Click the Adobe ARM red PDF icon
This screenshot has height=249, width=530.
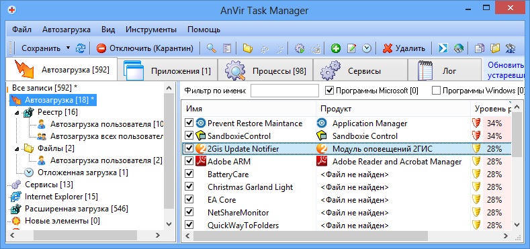[x=201, y=162]
